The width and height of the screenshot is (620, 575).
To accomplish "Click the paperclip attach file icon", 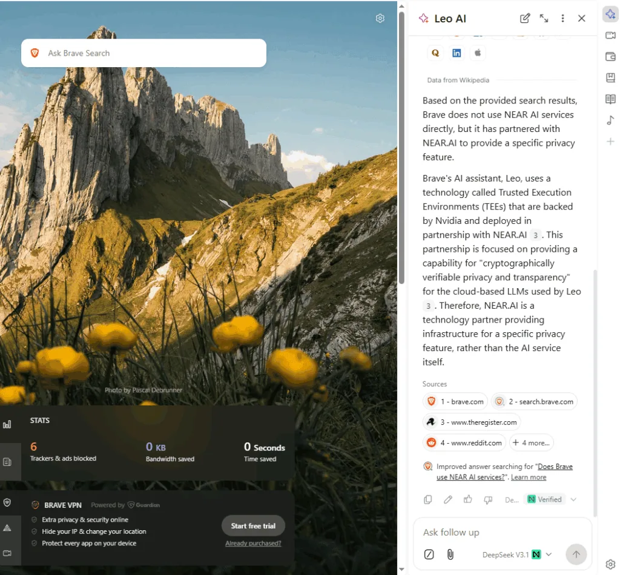I will [450, 554].
